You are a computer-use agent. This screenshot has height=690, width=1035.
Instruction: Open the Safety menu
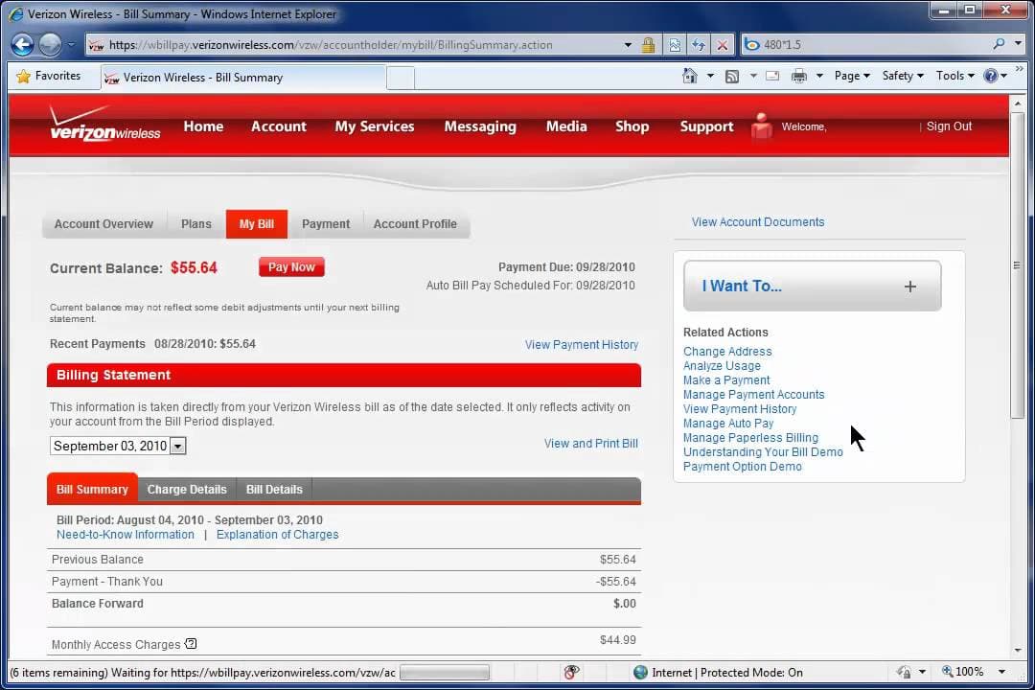[x=903, y=76]
